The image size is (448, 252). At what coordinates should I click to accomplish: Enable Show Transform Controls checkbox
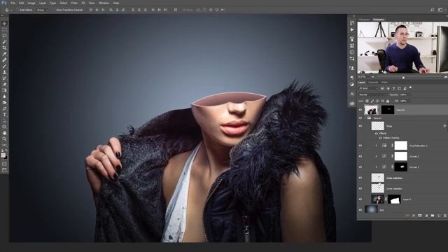(x=53, y=10)
